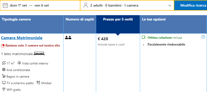Click the person icon in guests field
Viewport: 207px width, 92px height.
click(x=86, y=5)
